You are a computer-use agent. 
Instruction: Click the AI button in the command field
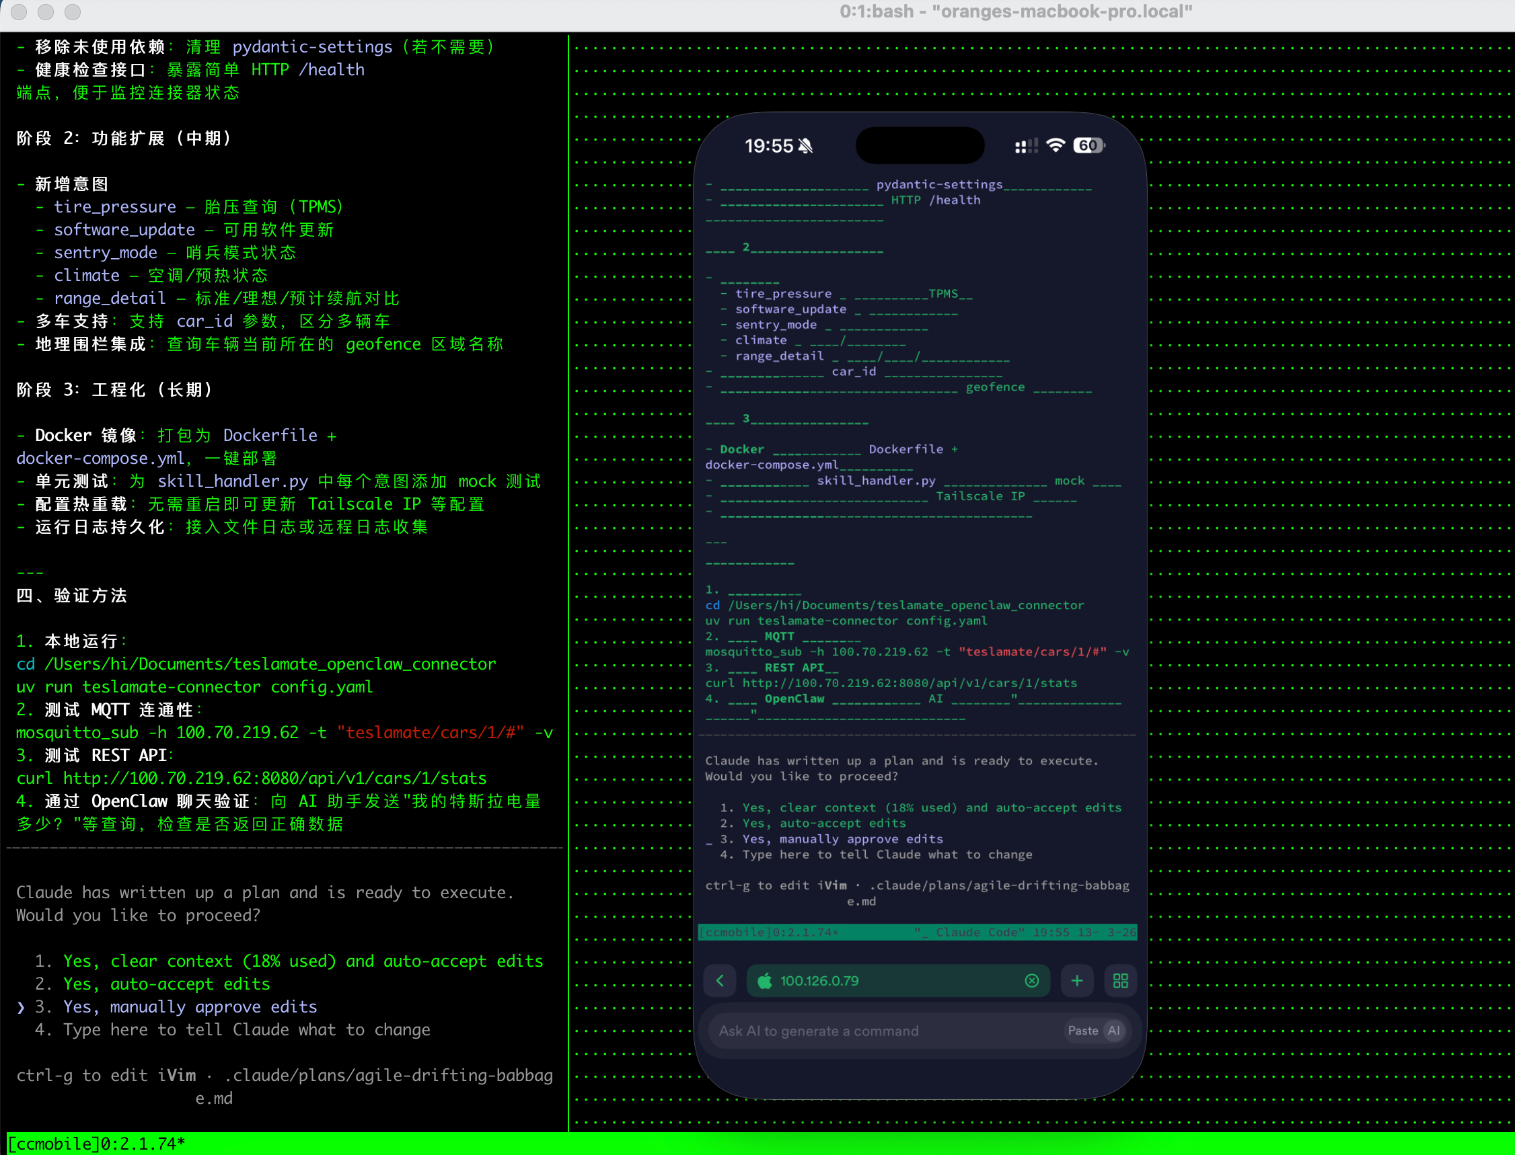[1113, 1030]
